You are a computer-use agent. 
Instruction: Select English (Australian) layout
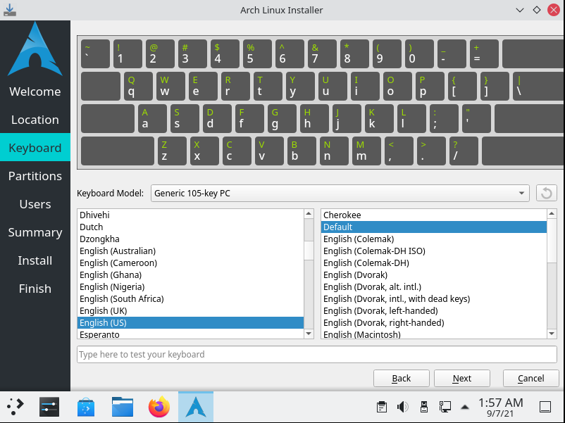pyautogui.click(x=190, y=251)
